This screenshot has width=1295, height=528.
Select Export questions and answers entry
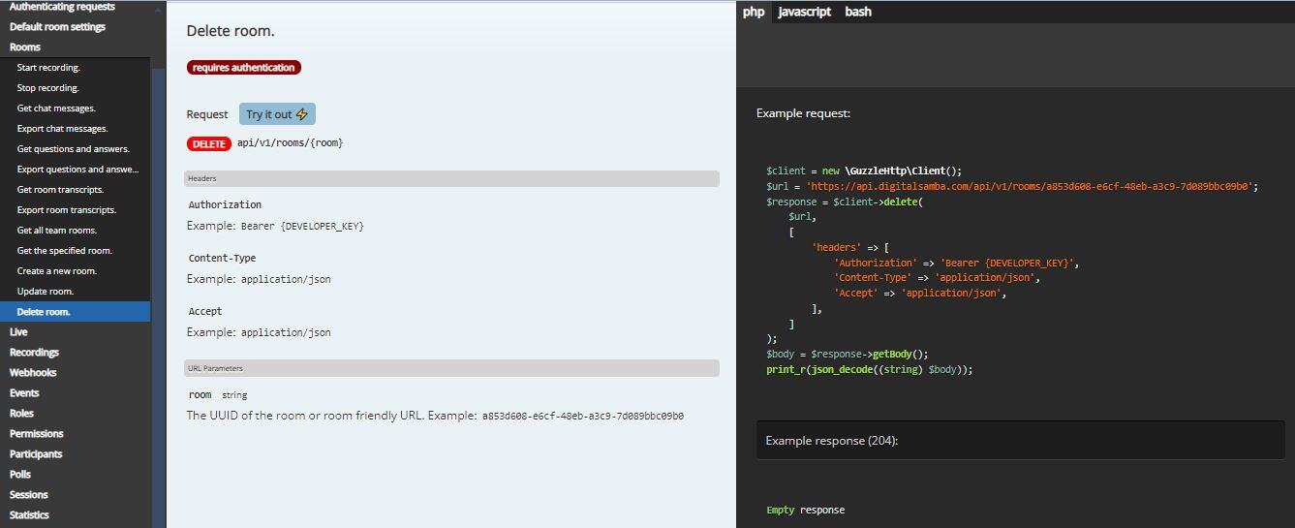pyautogui.click(x=77, y=170)
